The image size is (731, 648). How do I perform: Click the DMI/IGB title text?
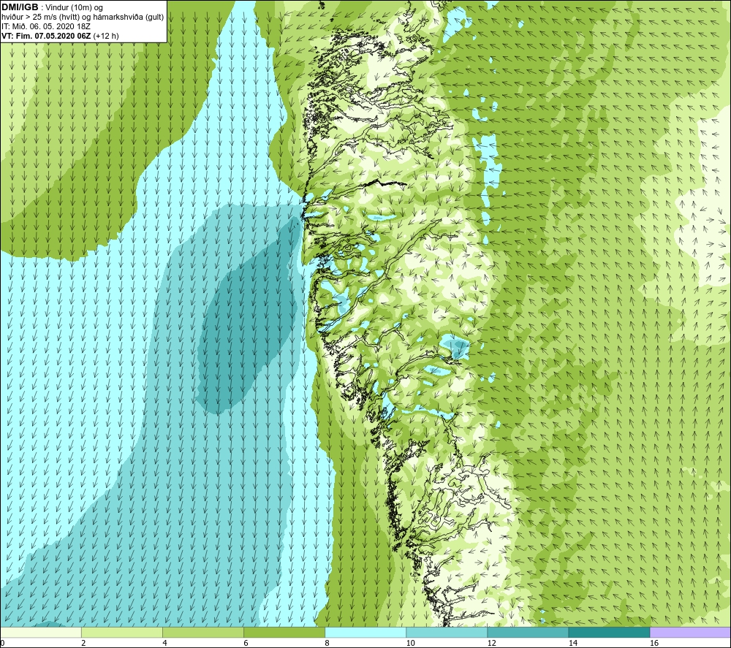(20, 7)
